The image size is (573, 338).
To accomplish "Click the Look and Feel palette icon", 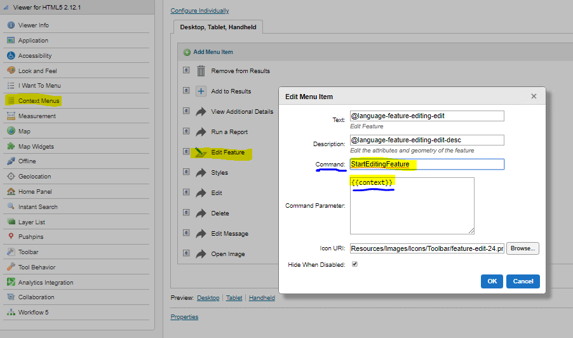I will [11, 70].
